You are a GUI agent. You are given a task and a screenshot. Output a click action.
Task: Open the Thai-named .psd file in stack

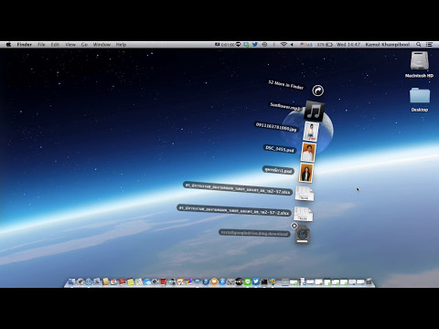(x=306, y=173)
